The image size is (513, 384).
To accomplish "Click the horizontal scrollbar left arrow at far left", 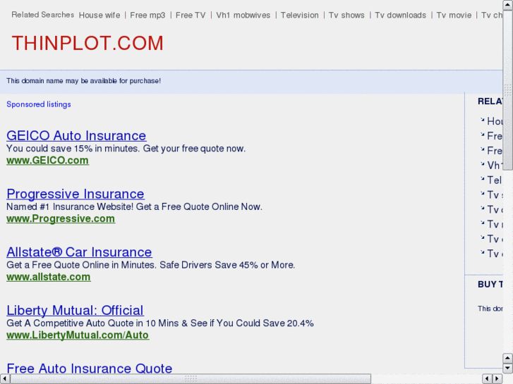I will [x=4, y=379].
